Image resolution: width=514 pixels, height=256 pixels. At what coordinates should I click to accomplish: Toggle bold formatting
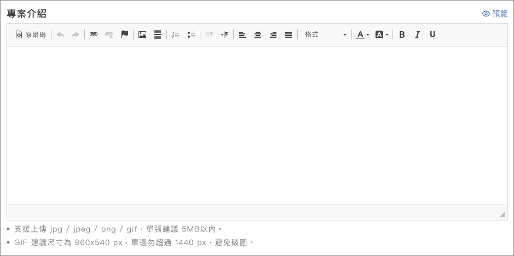(402, 34)
